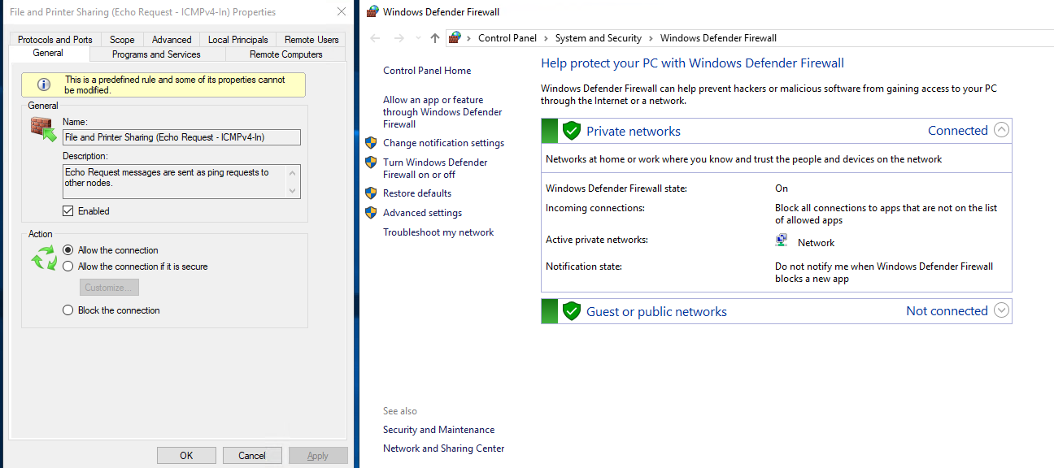Click the Network icon under active private networks
Screen dimensions: 1054x468
[782, 240]
